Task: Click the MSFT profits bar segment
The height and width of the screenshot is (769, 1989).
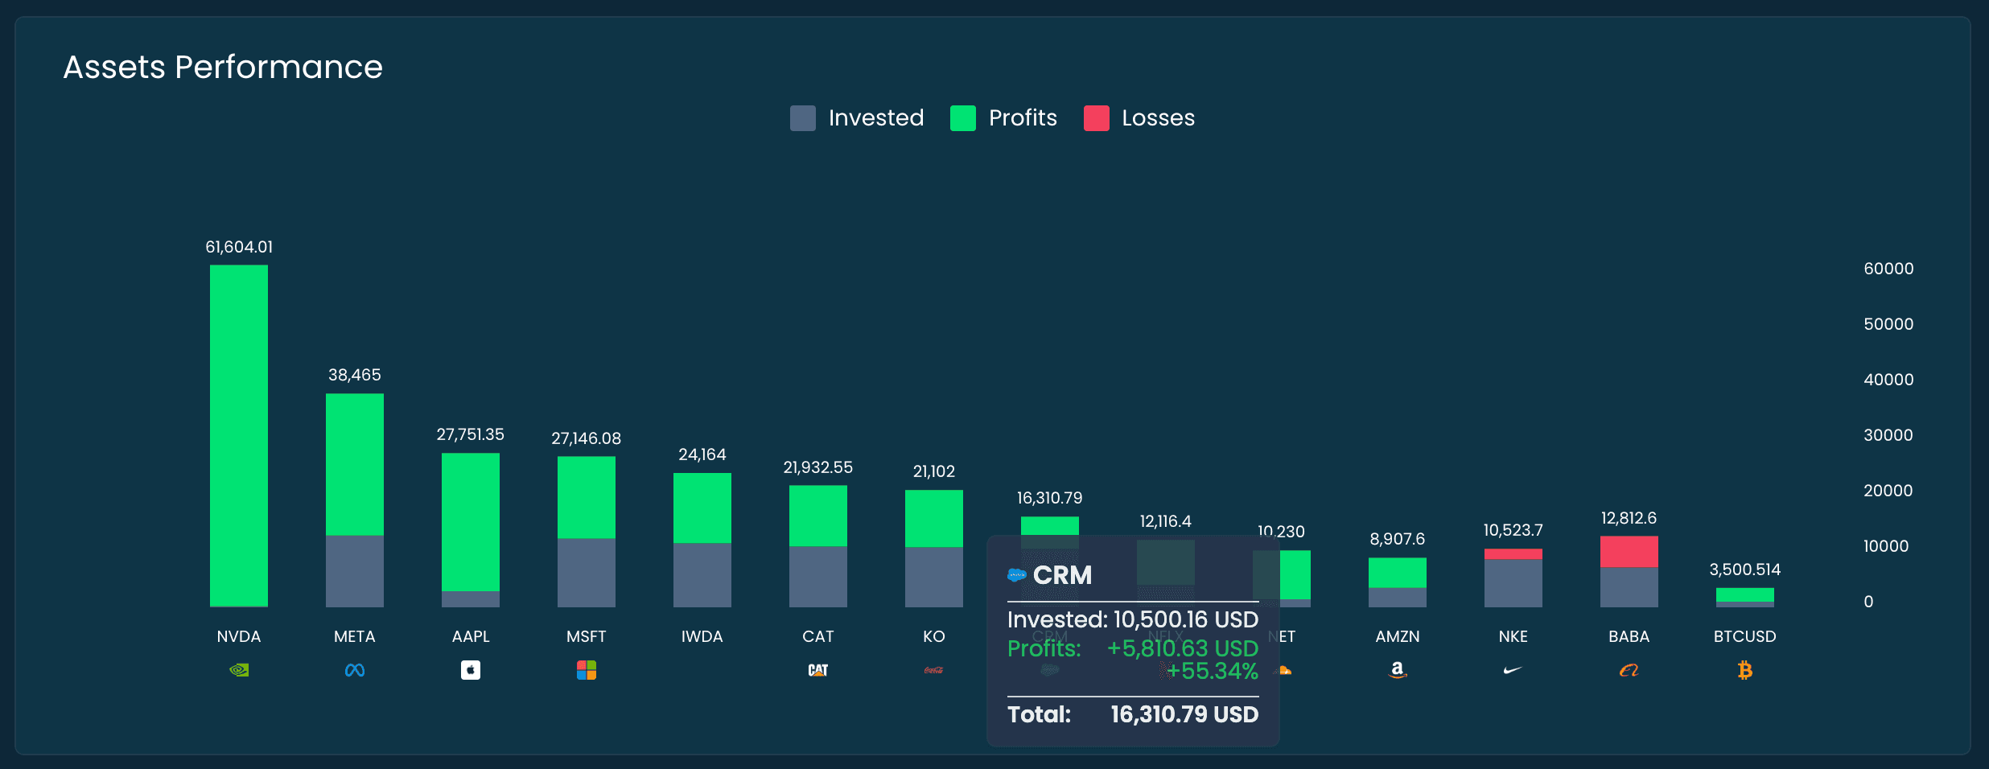Action: pos(587,497)
